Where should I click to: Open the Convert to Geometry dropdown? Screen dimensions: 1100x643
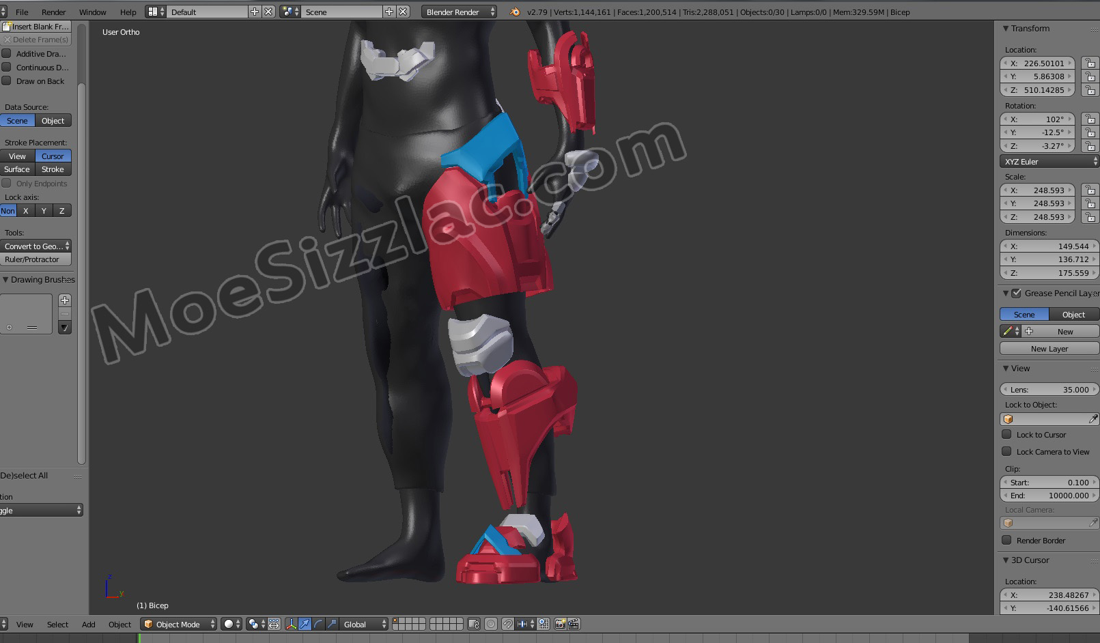(x=36, y=246)
